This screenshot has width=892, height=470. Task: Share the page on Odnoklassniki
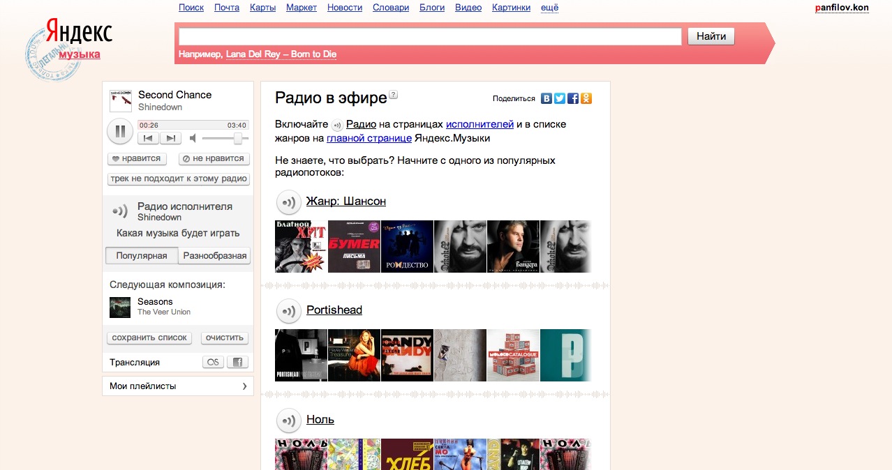pos(586,99)
